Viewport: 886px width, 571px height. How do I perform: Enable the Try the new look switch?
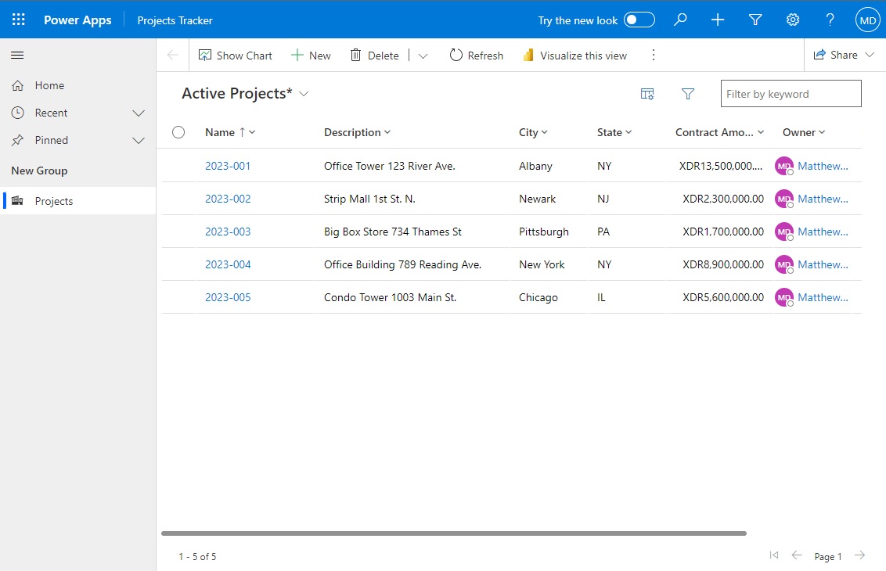640,20
